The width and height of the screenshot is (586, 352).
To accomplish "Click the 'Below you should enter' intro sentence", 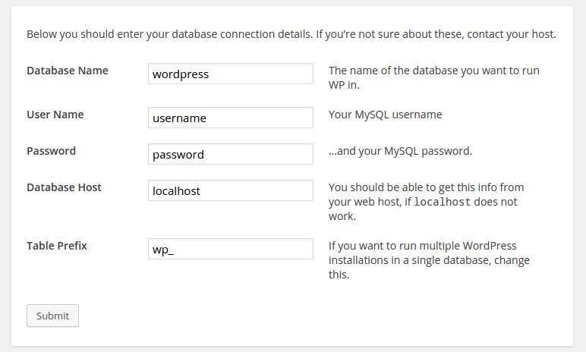I will coord(170,34).
